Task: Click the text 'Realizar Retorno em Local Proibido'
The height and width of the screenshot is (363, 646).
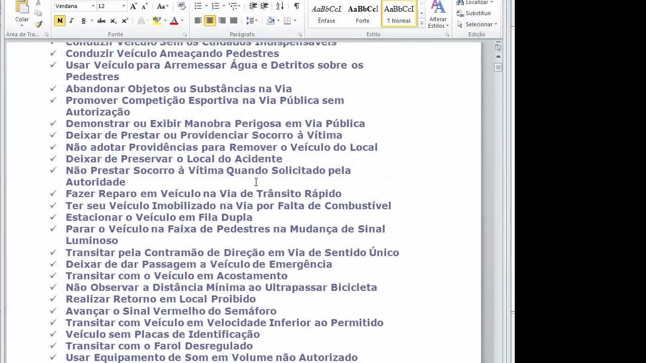Action: [161, 299]
